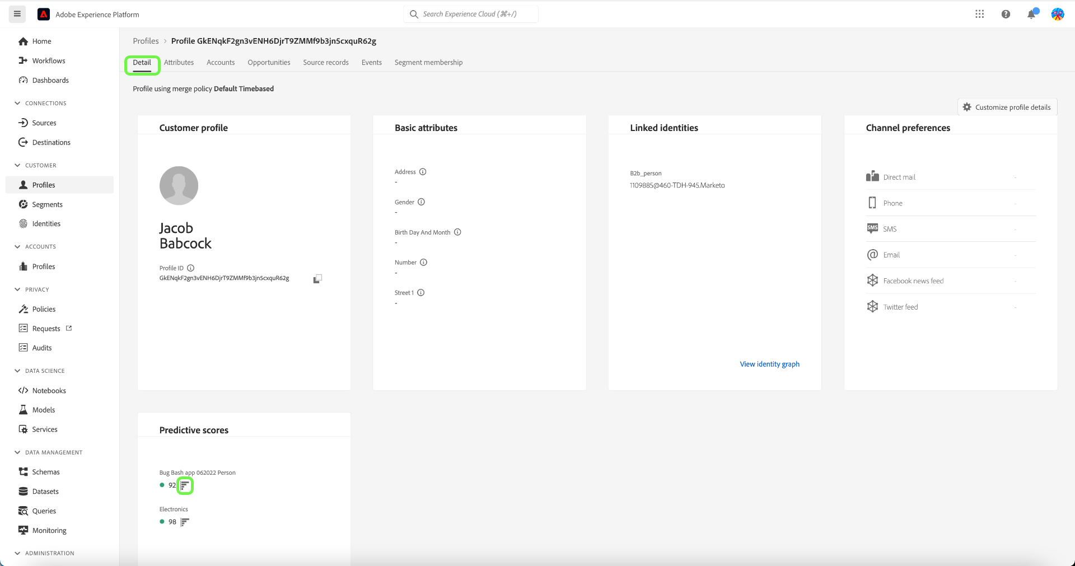Collapse the Privacy section
Image resolution: width=1075 pixels, height=566 pixels.
pyautogui.click(x=17, y=290)
